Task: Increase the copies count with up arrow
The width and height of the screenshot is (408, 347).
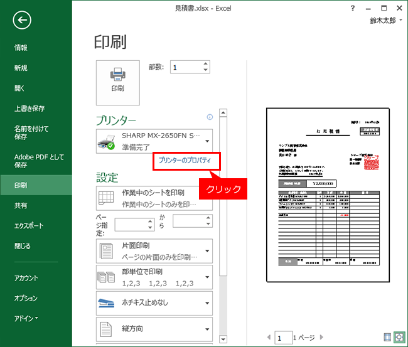Action: click(205, 64)
